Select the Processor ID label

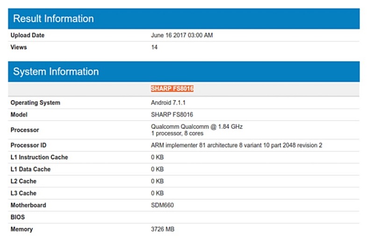tap(29, 145)
